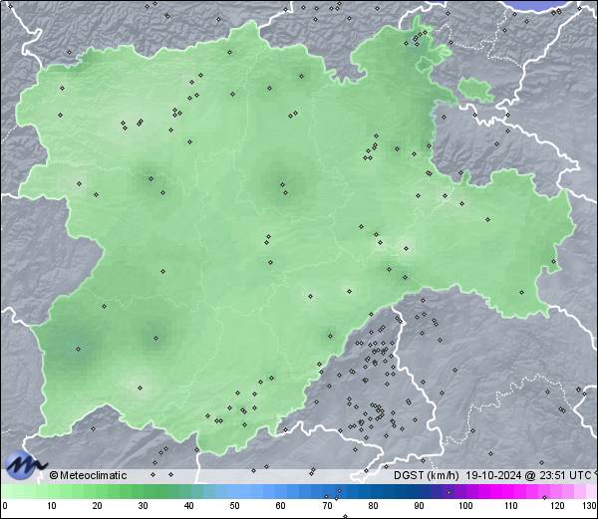Click the 60 label on the wind scale

click(281, 506)
